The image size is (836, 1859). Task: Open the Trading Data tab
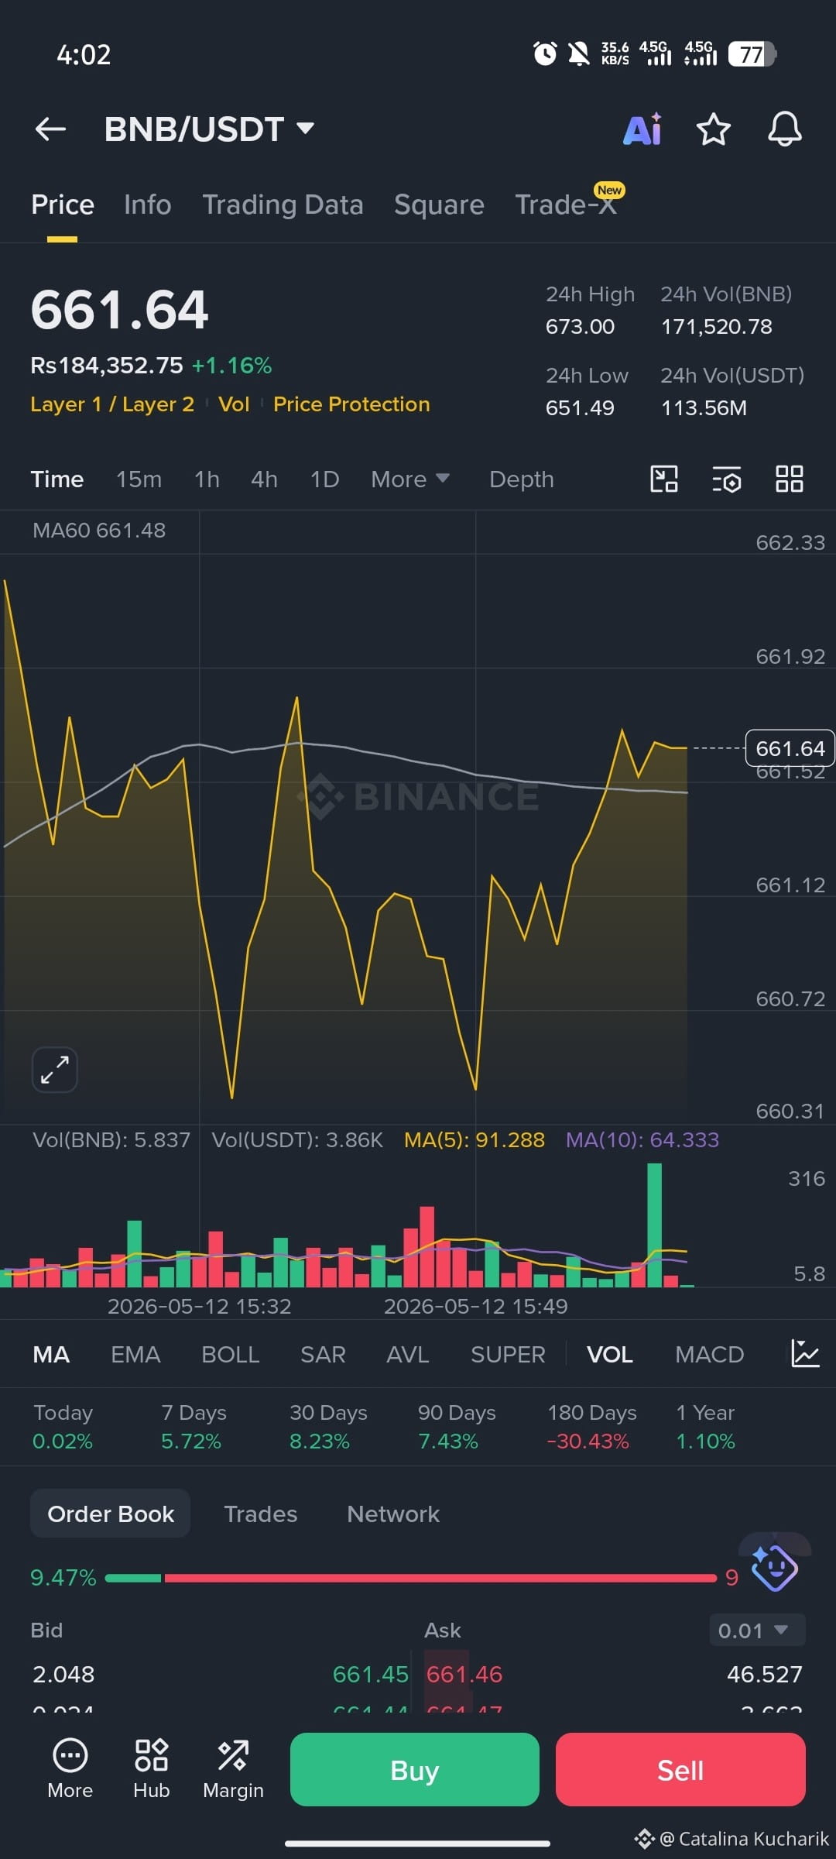[283, 204]
